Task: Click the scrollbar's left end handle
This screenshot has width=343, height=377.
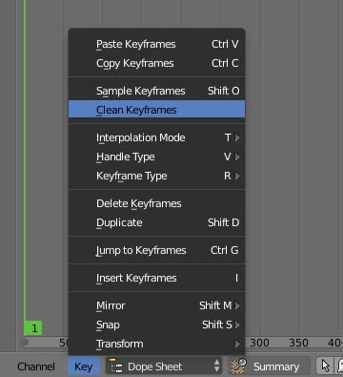Action: pos(25,343)
